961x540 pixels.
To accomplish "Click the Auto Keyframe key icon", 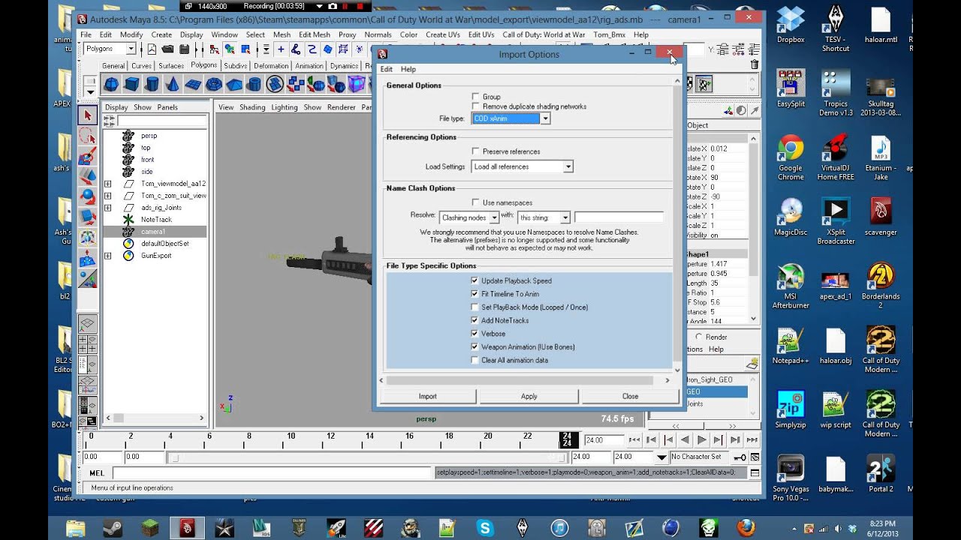I will point(740,457).
